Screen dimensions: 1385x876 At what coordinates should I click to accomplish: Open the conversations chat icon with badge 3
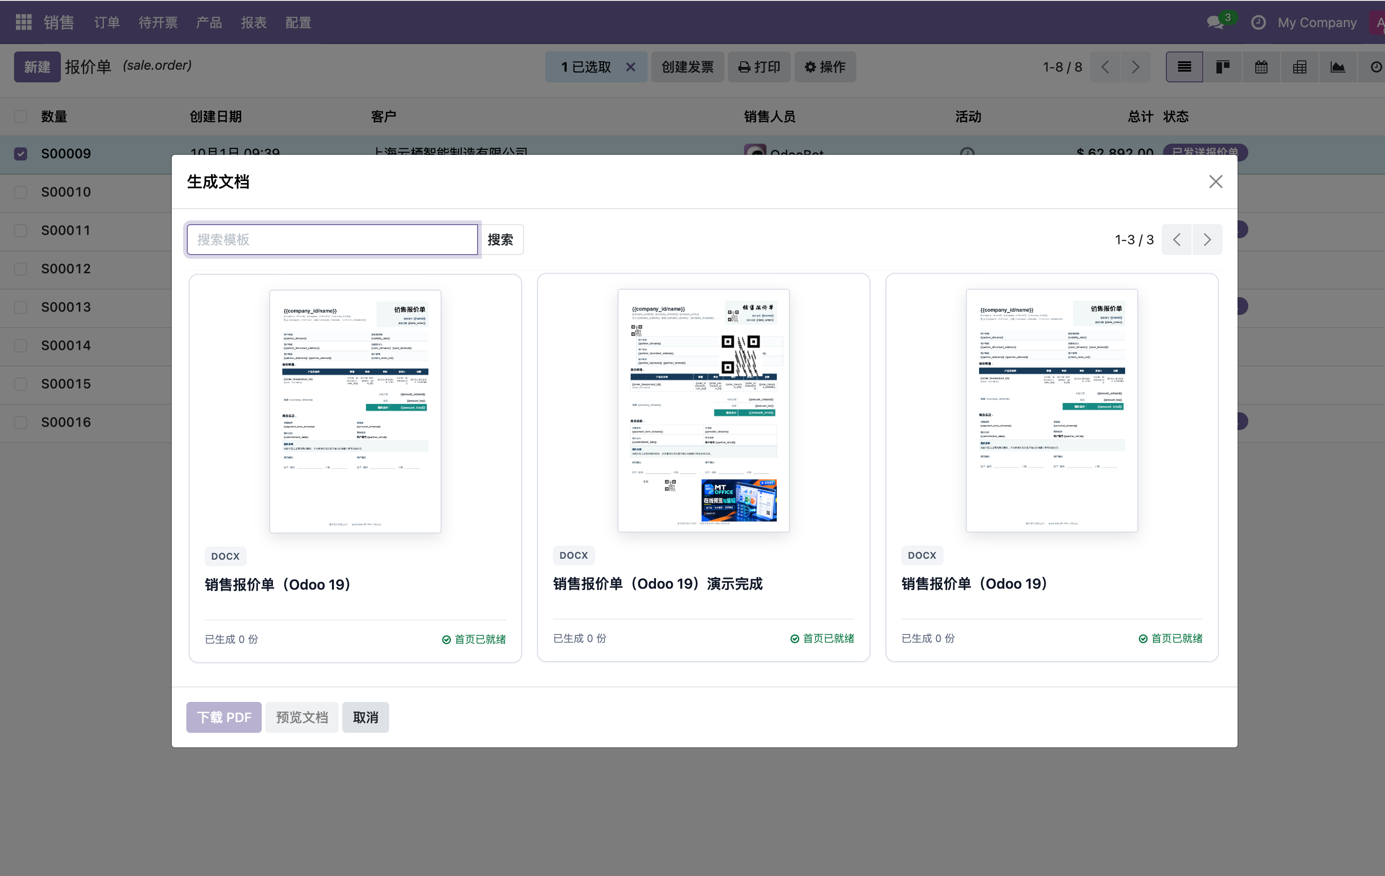pyautogui.click(x=1216, y=22)
